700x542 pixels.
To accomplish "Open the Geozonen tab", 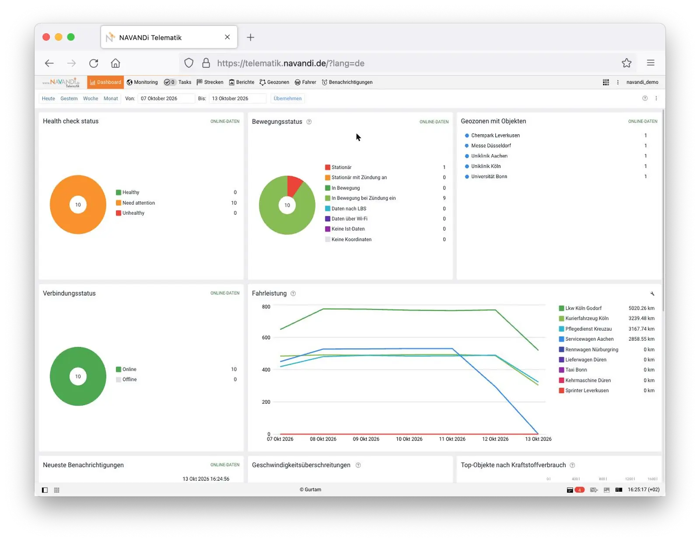I will point(274,82).
